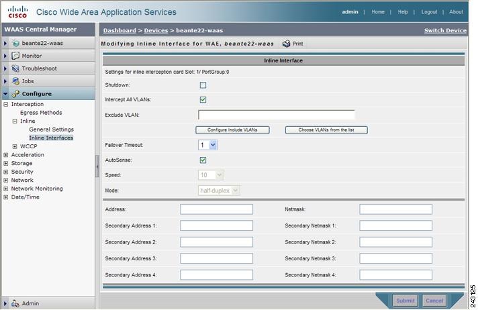Click the Cancel button
The height and width of the screenshot is (310, 478).
coord(434,301)
